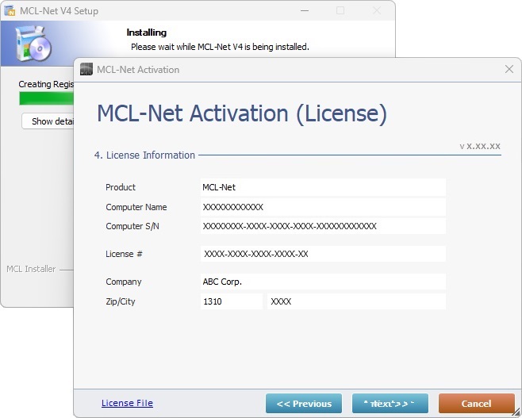Click the 'Computer S/N' label
Image resolution: width=522 pixels, height=418 pixels.
132,226
